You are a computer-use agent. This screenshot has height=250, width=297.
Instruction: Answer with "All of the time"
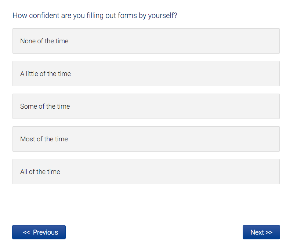(x=146, y=172)
